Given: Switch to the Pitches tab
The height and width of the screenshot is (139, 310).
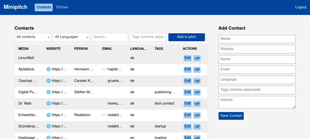Looking at the screenshot, I should [62, 7].
